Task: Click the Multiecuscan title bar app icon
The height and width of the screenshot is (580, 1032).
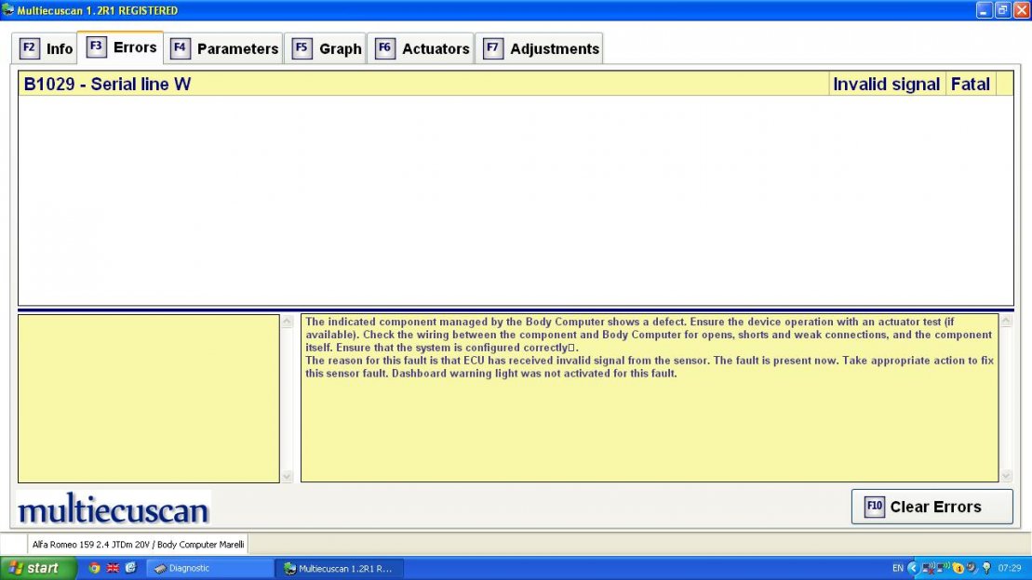Action: click(8, 10)
